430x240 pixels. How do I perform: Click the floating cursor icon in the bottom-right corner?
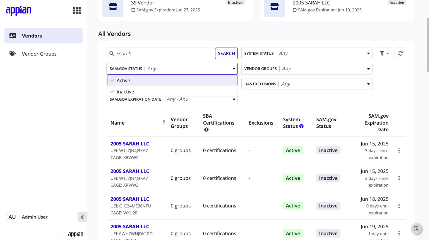(x=417, y=229)
